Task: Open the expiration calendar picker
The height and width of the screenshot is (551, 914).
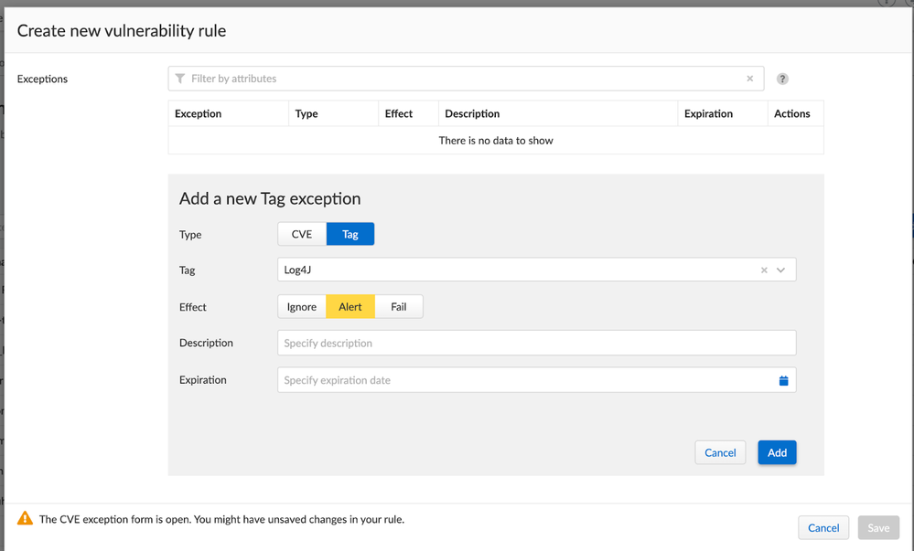Action: tap(783, 380)
